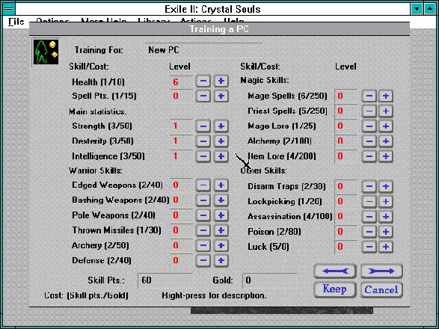Screen dimensions: 439x329
Task: Increase Assassination skill
Action: [x=385, y=216]
